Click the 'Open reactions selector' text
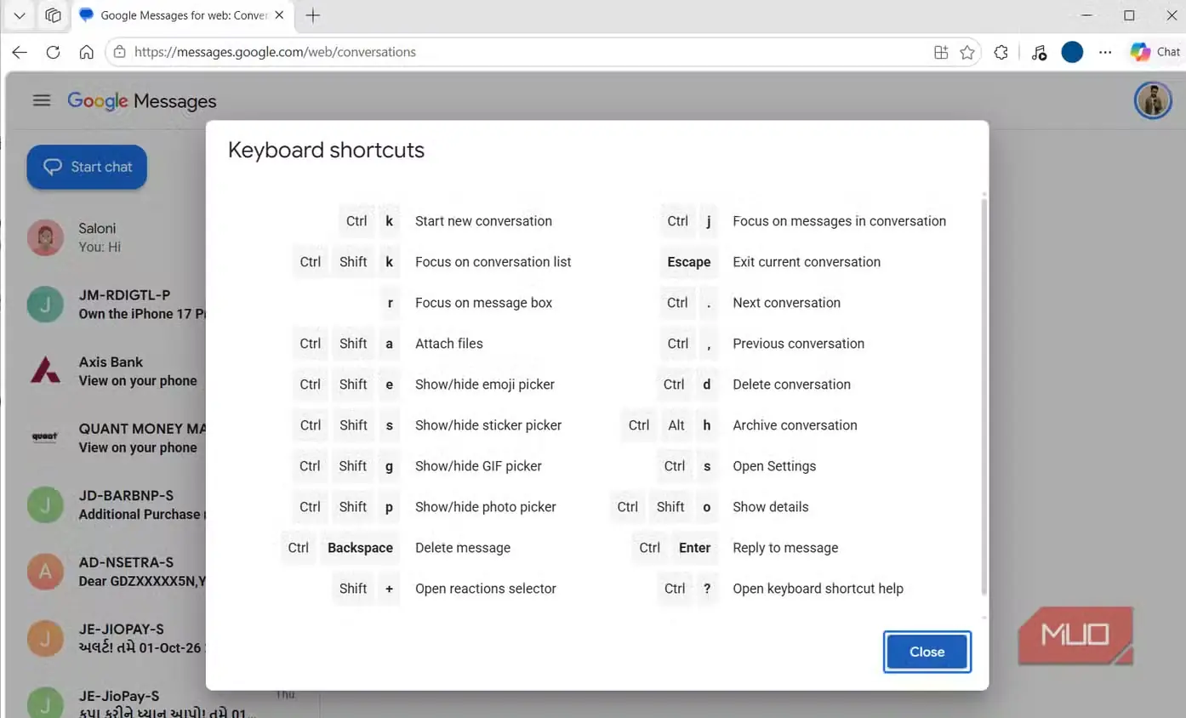 (x=485, y=589)
